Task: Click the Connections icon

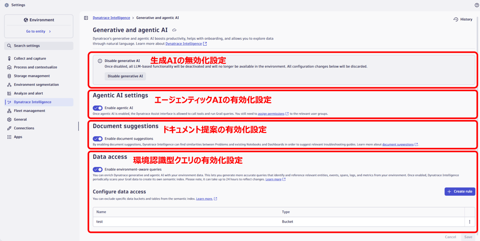Action: click(x=9, y=128)
